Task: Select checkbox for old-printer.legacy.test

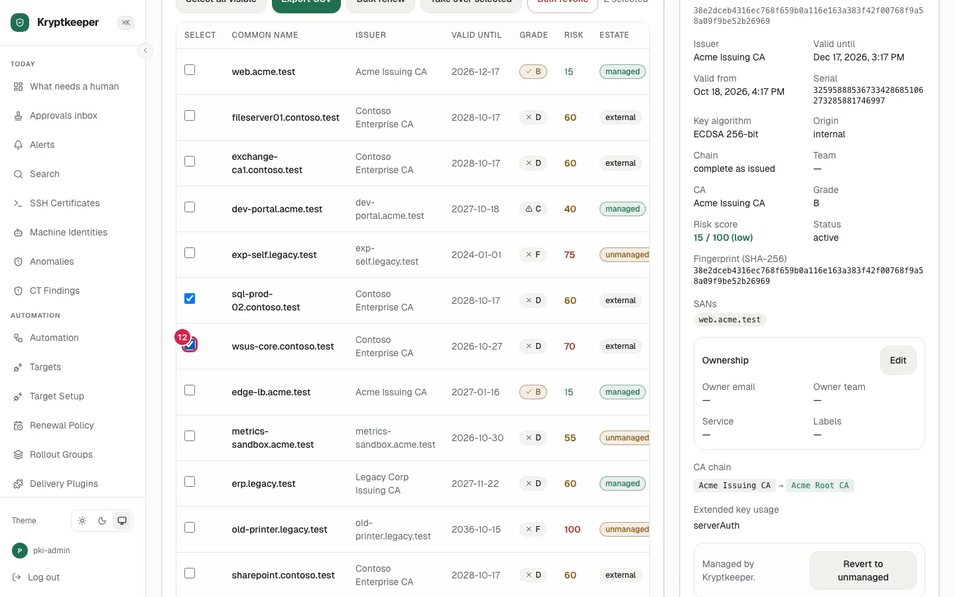Action: pos(190,527)
